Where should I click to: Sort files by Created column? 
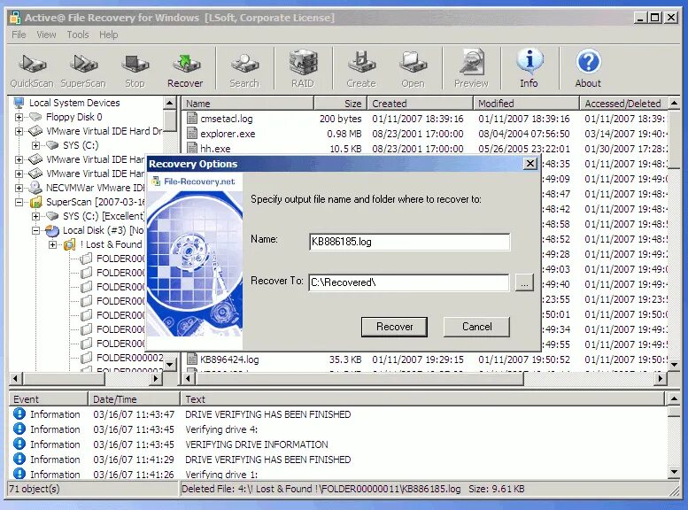(x=421, y=104)
